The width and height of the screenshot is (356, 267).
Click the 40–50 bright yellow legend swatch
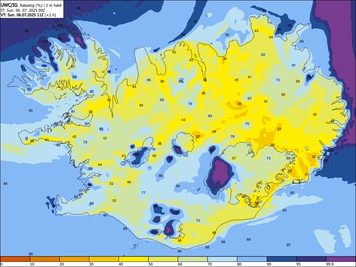click(133, 259)
